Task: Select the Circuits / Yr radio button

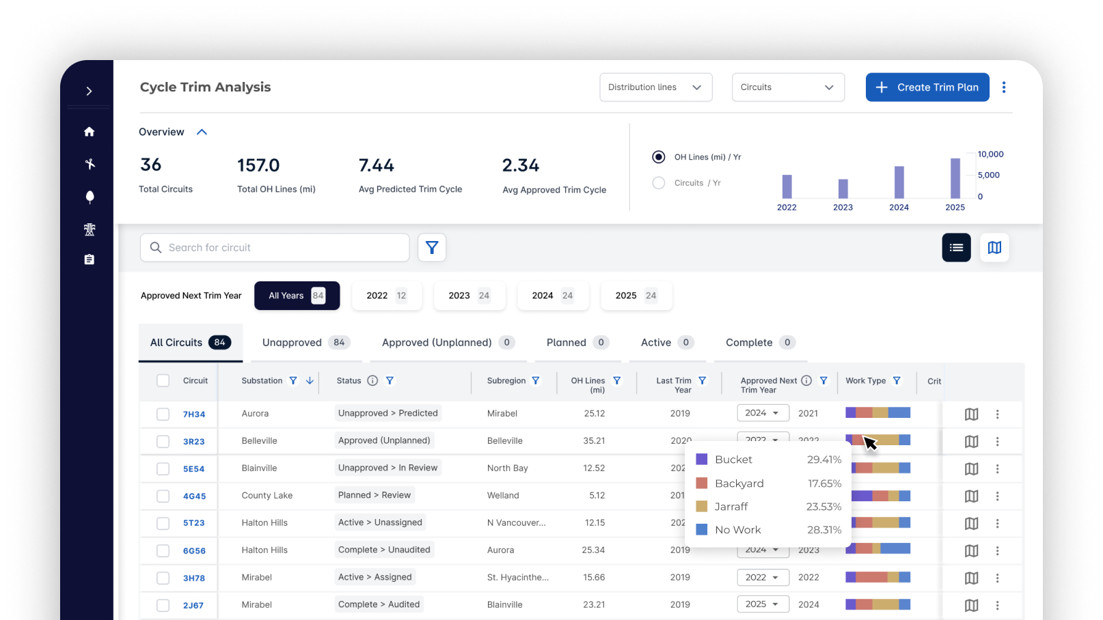Action: (659, 183)
